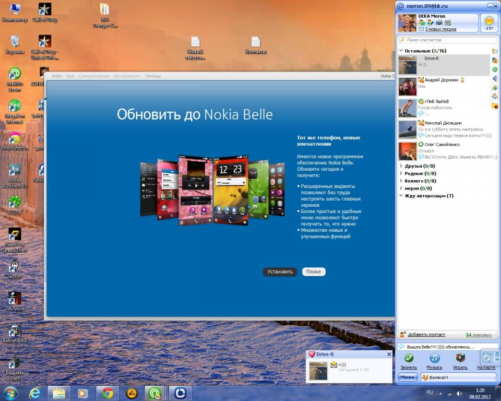This screenshot has width=501, height=401.
Task: Expand the Коллеги (0/0) group
Action: point(401,181)
